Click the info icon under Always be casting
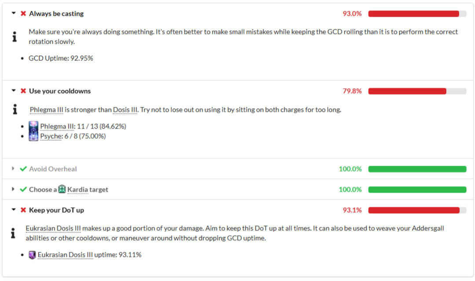The width and height of the screenshot is (475, 281). [x=15, y=37]
